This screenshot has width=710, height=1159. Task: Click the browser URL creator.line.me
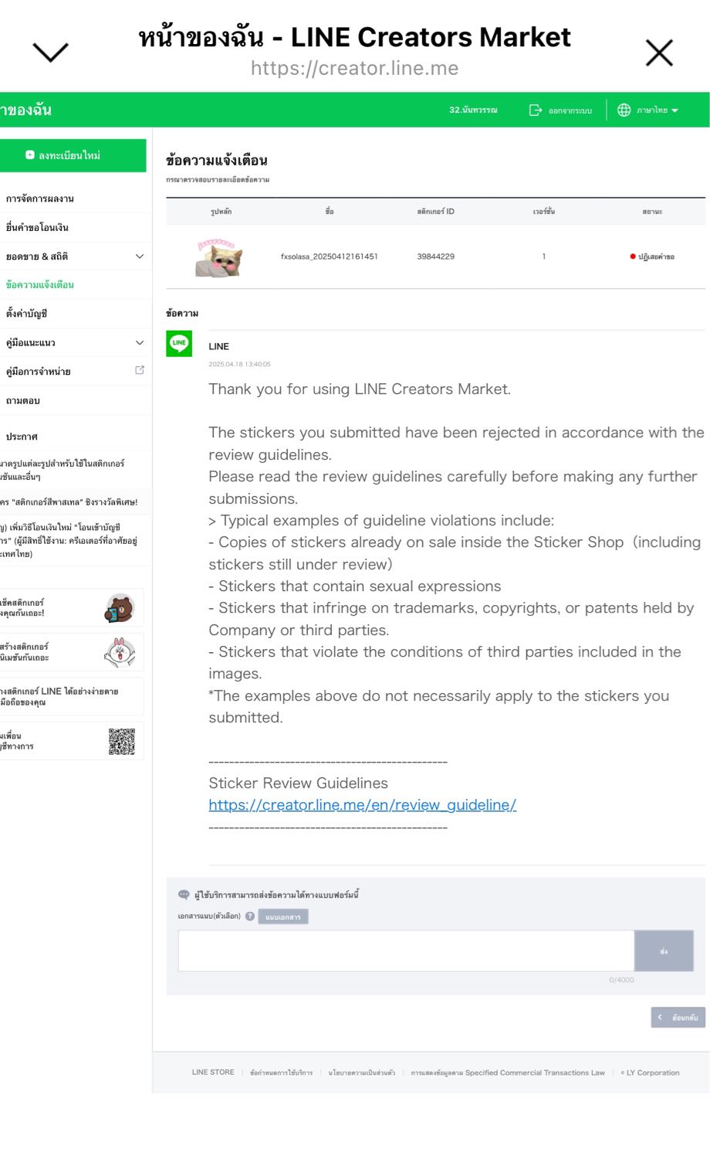tap(354, 69)
